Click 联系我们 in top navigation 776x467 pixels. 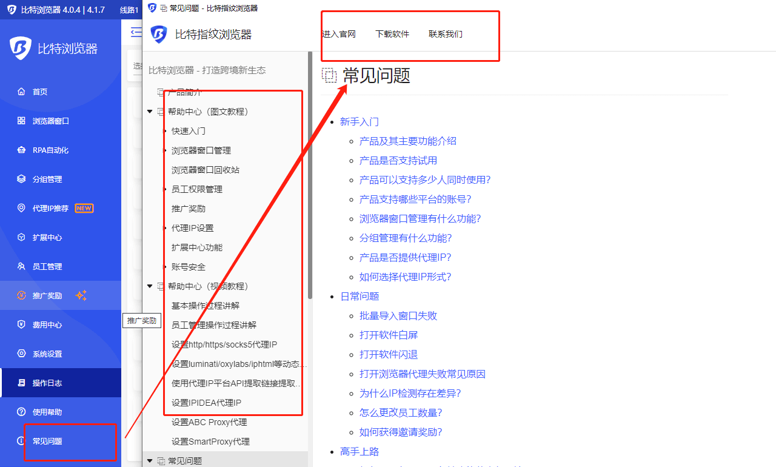(x=446, y=34)
